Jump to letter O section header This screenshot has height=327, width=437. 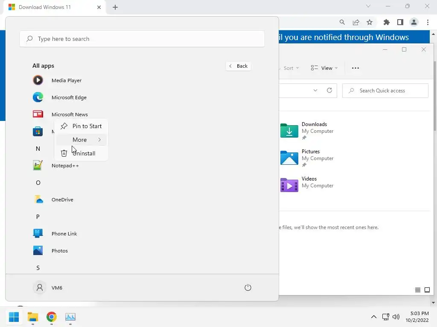(x=38, y=183)
